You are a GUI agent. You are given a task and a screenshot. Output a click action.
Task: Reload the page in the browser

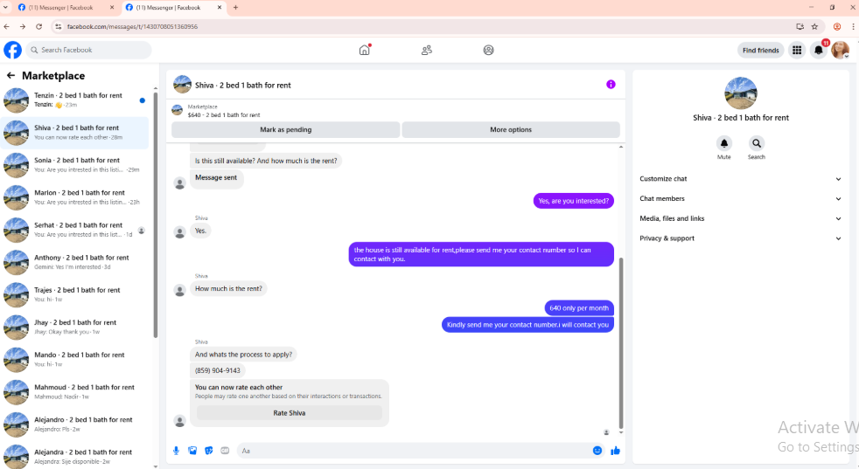click(x=38, y=26)
